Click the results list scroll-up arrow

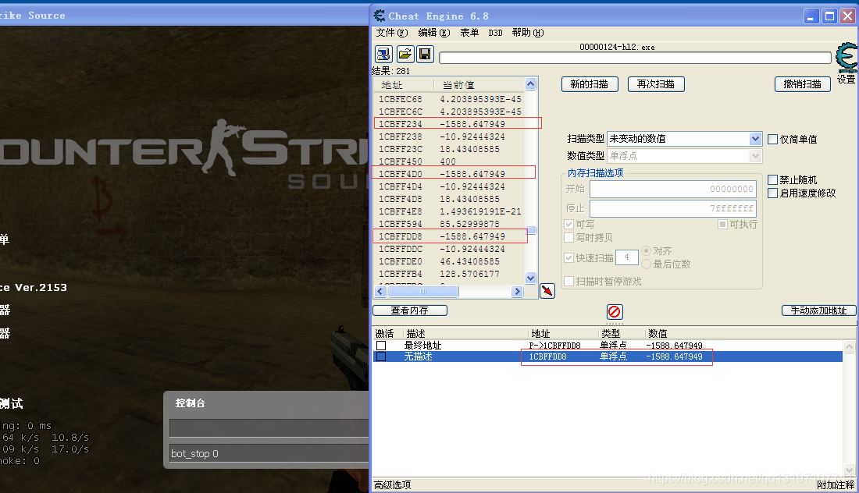coord(530,83)
